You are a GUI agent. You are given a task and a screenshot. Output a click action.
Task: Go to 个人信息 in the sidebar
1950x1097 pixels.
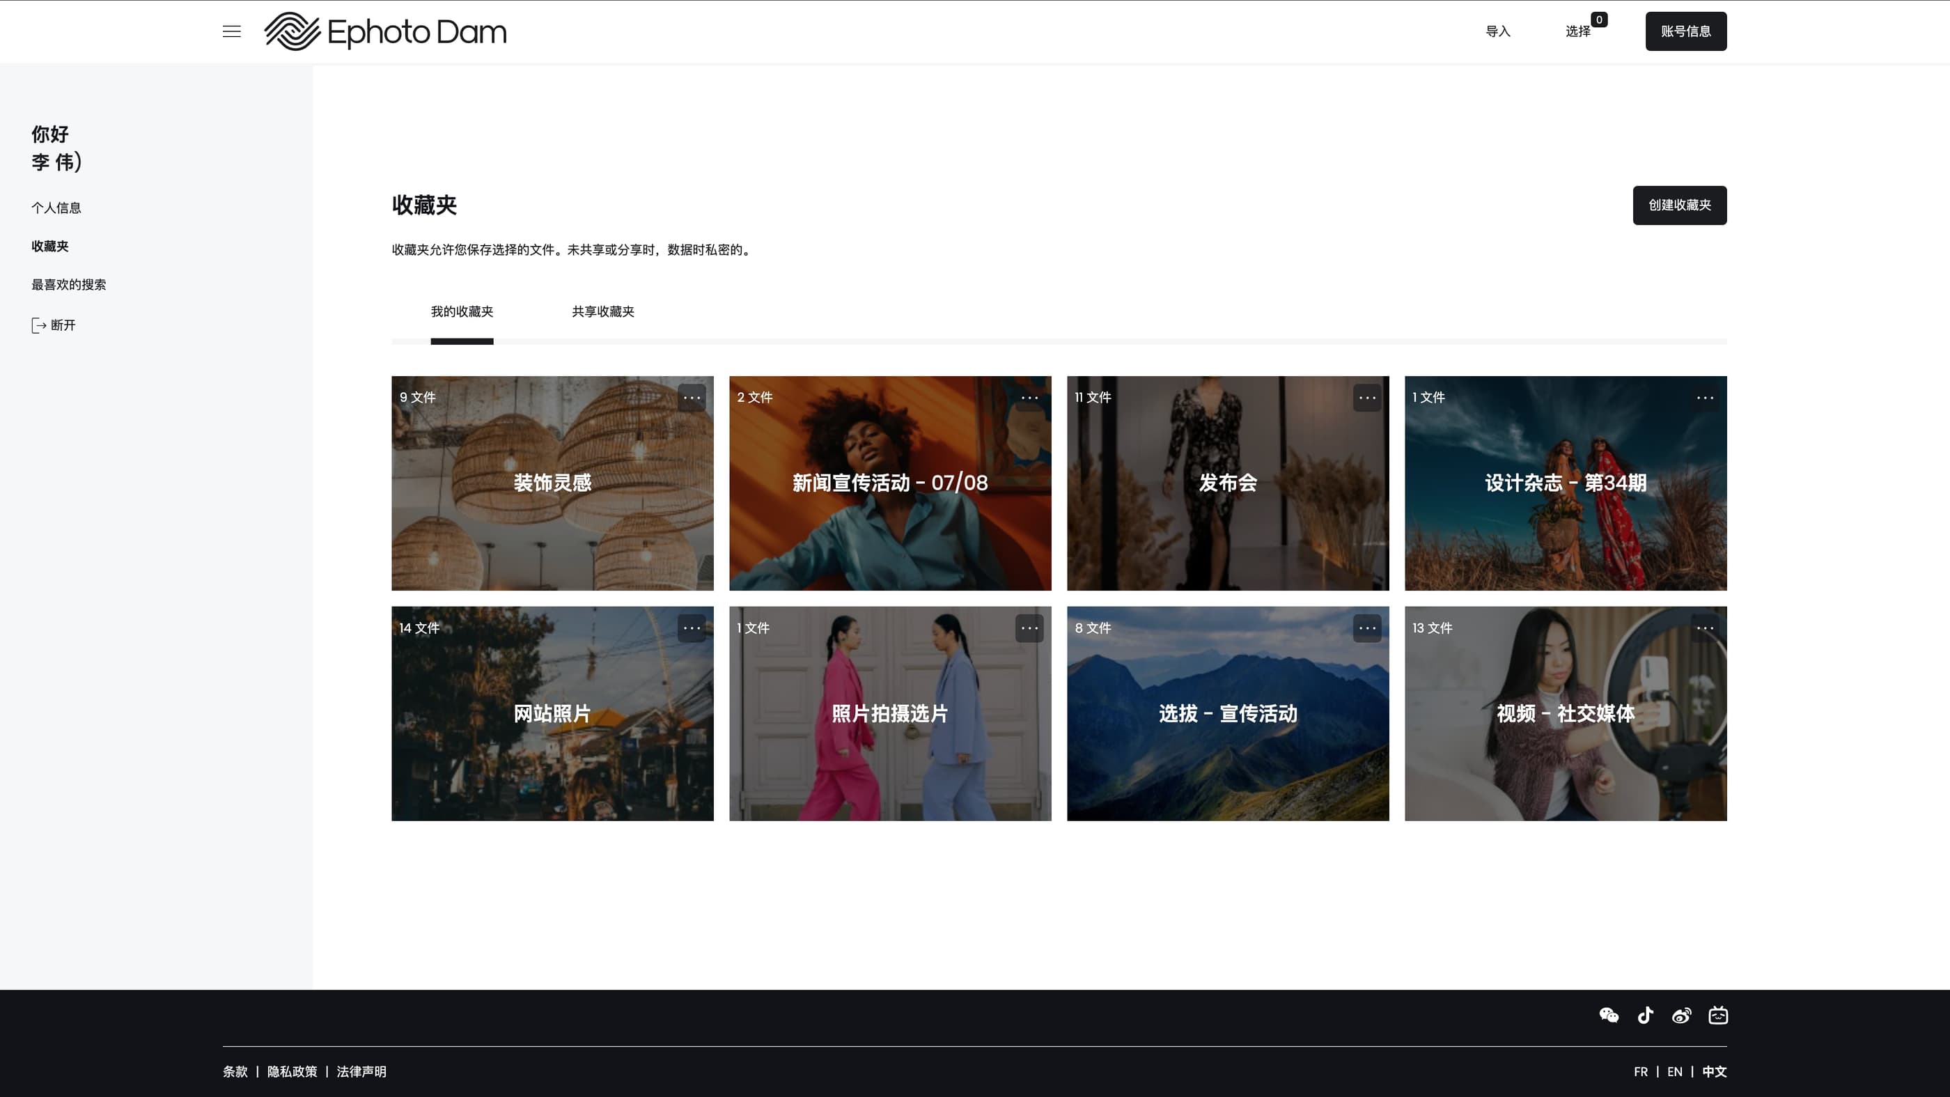click(x=56, y=208)
